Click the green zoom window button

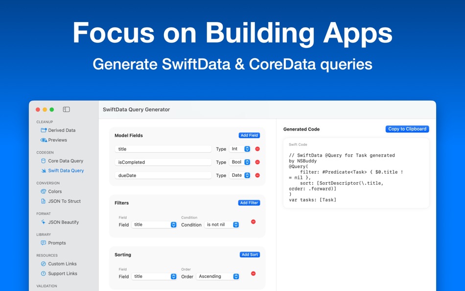click(52, 110)
